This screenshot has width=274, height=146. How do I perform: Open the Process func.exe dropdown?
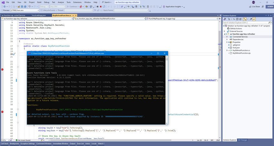pyautogui.click(x=24, y=11)
